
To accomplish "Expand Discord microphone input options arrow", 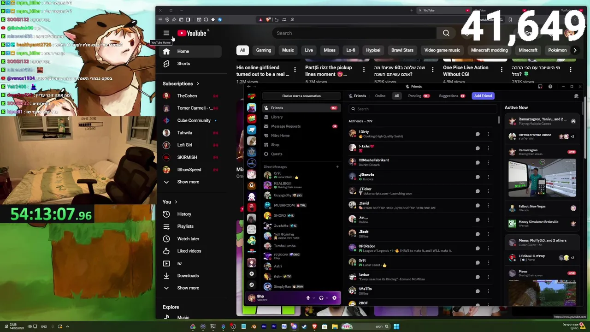I will pyautogui.click(x=314, y=298).
